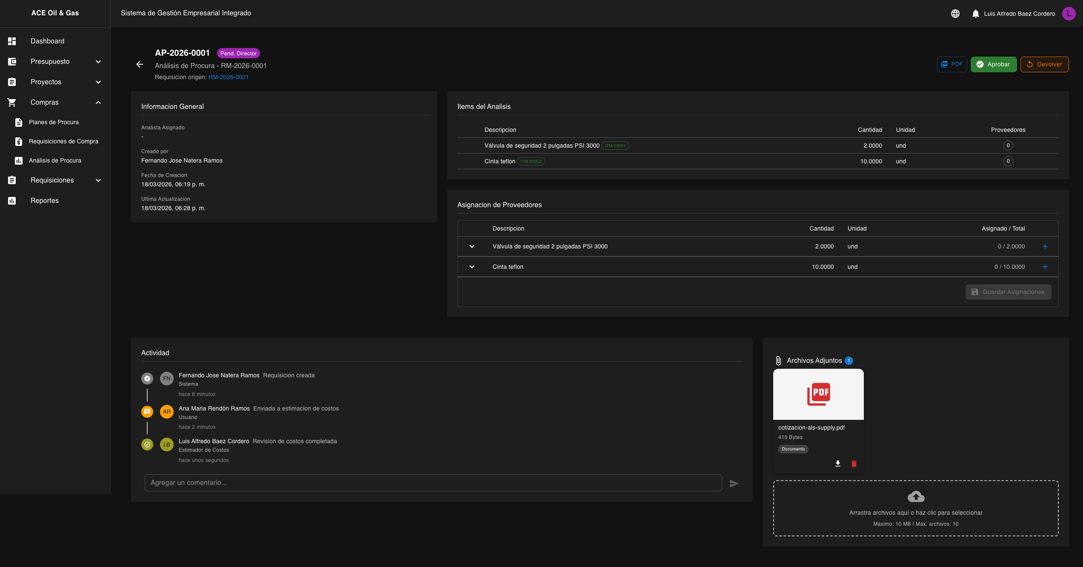Click the comment input field
This screenshot has height=567, width=1083.
(x=433, y=483)
